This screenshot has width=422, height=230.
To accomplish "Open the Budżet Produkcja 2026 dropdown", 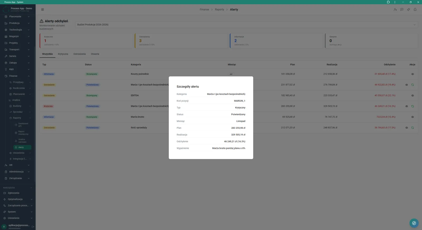I will 246,25.
